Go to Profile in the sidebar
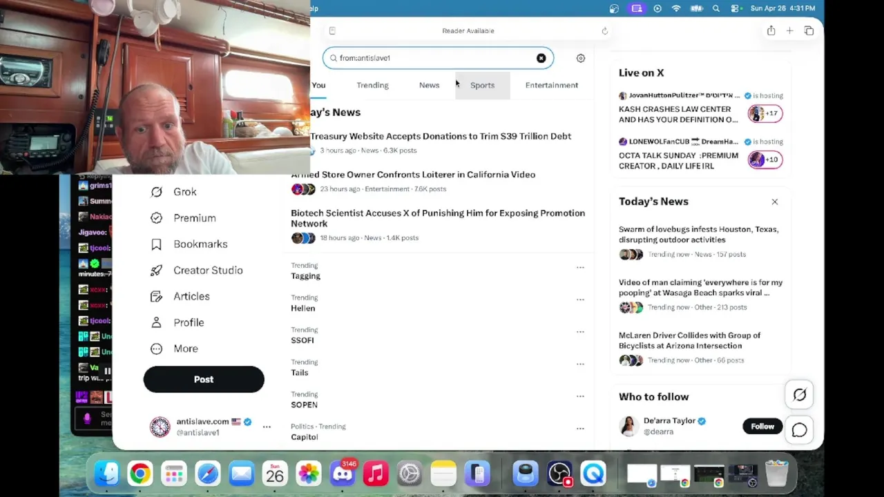 [x=177, y=323]
